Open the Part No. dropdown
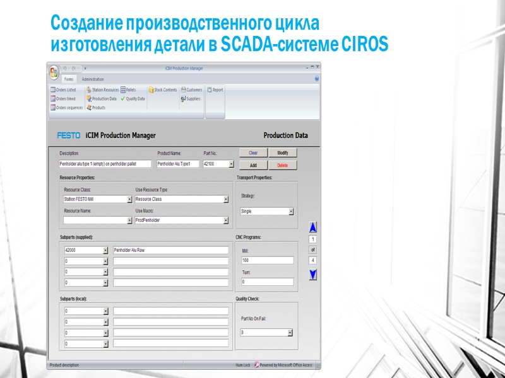 [231, 164]
